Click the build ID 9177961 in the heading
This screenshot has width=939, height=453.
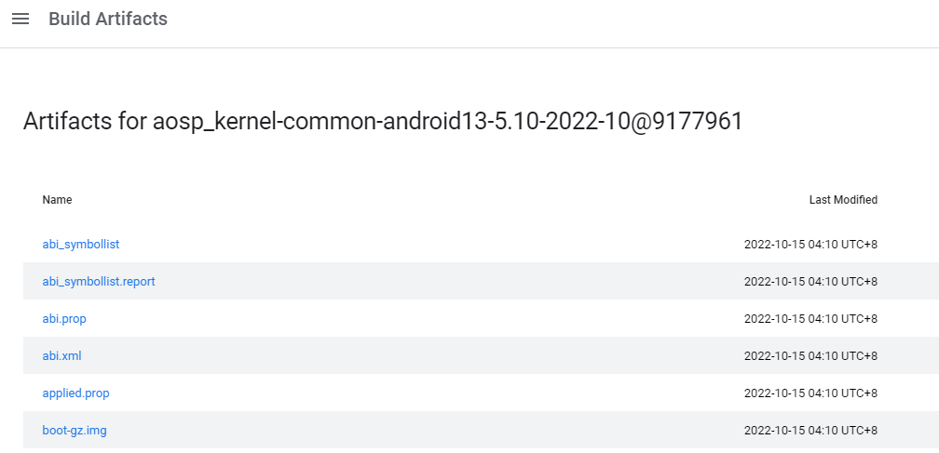[698, 121]
